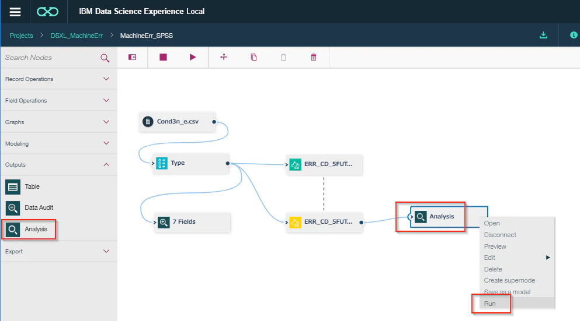Copy the selected node with copy icon

[253, 57]
